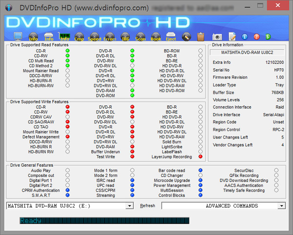Viewport: 293px width, 235px height.
Task: Expand the ADVANCED COMMANDS dropdown
Action: coord(224,206)
